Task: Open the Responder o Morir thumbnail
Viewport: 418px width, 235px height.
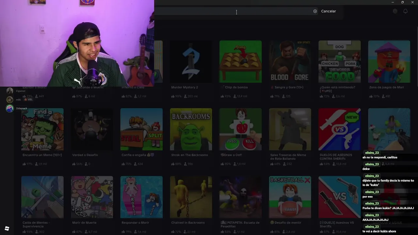Action: point(141,197)
